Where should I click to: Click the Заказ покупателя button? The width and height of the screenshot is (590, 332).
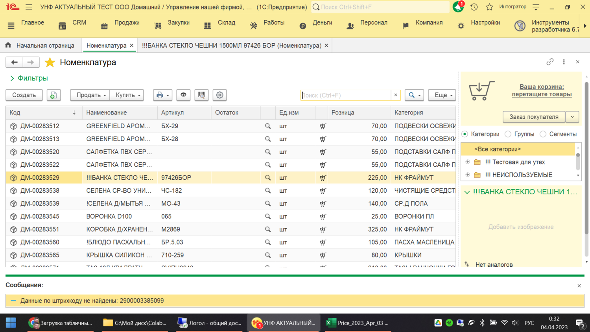533,117
